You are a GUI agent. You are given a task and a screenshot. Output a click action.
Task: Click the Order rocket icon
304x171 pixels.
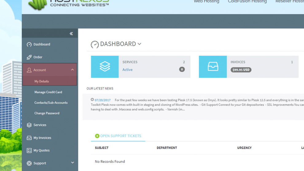[x=29, y=57]
